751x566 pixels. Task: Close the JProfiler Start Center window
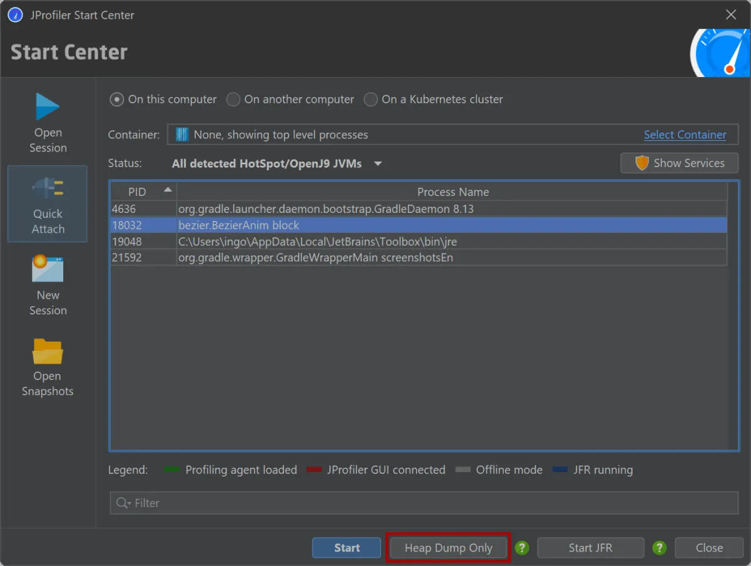pos(731,15)
